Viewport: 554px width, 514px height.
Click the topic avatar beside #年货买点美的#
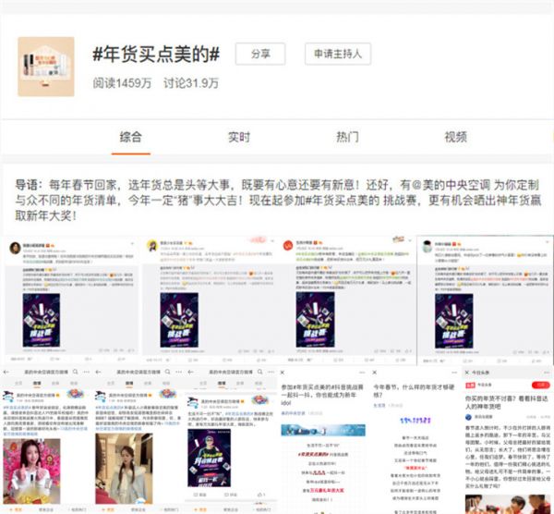click(x=46, y=66)
